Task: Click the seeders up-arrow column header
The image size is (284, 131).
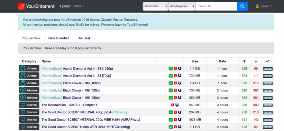Action: (x=244, y=61)
